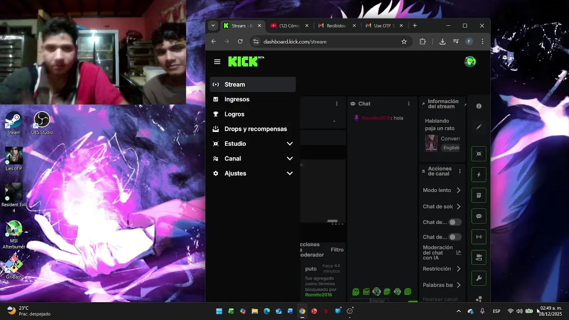Go back in browser history
Image resolution: width=569 pixels, height=320 pixels.
coord(213,41)
